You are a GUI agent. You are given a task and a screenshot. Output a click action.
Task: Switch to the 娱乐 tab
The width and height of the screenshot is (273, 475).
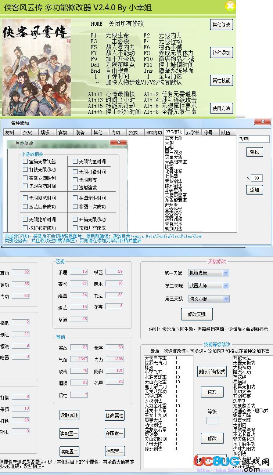click(x=47, y=133)
